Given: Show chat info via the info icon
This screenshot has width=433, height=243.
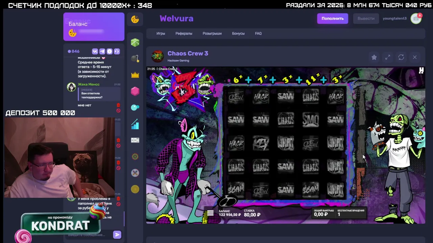Looking at the screenshot, I should click(109, 51).
